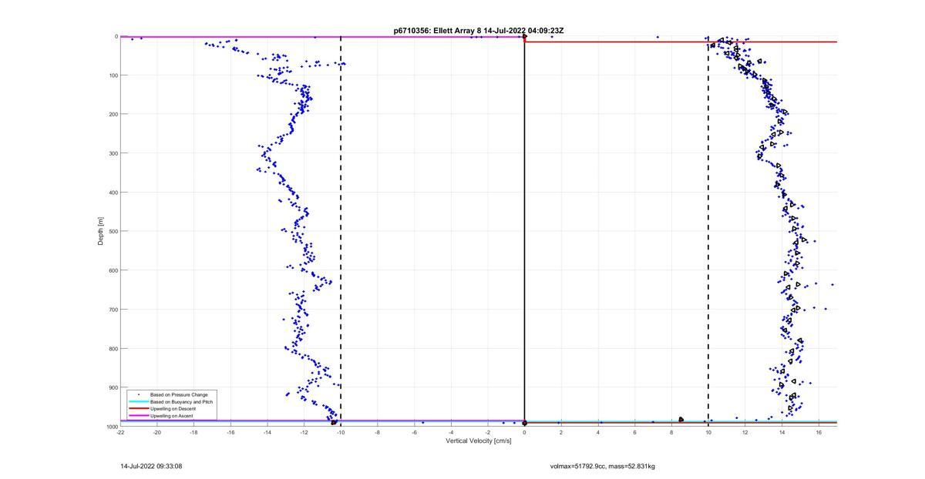Click the y-axis tick label '300'
The width and height of the screenshot is (925, 479).
pyautogui.click(x=113, y=153)
